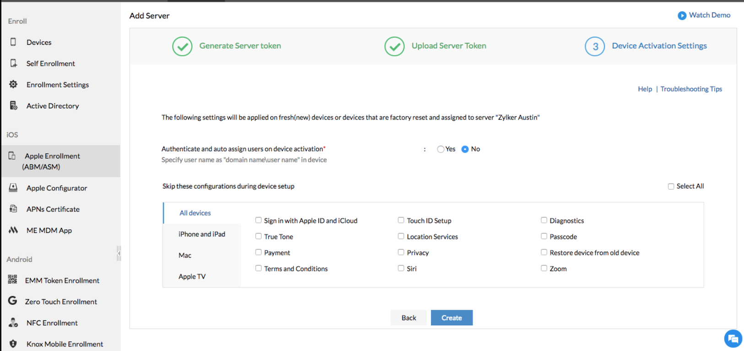Click the Apple Configurator icon
Screen dimensions: 744x351
(x=13, y=188)
